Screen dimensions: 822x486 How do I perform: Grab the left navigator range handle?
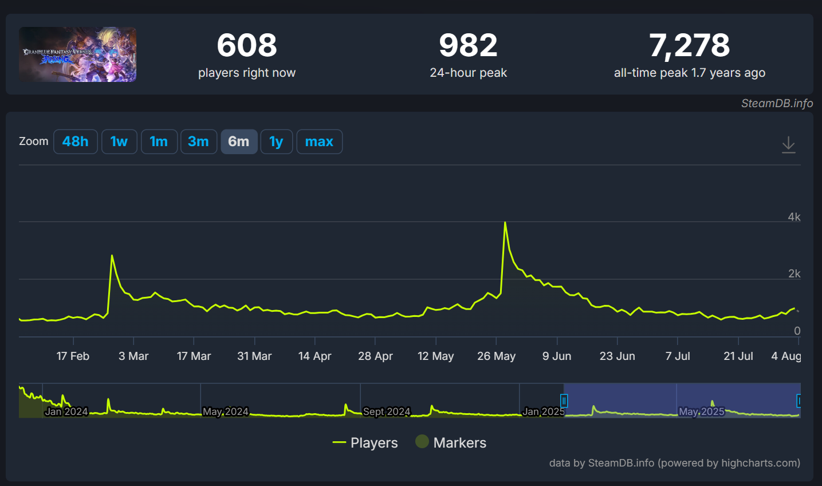[564, 401]
